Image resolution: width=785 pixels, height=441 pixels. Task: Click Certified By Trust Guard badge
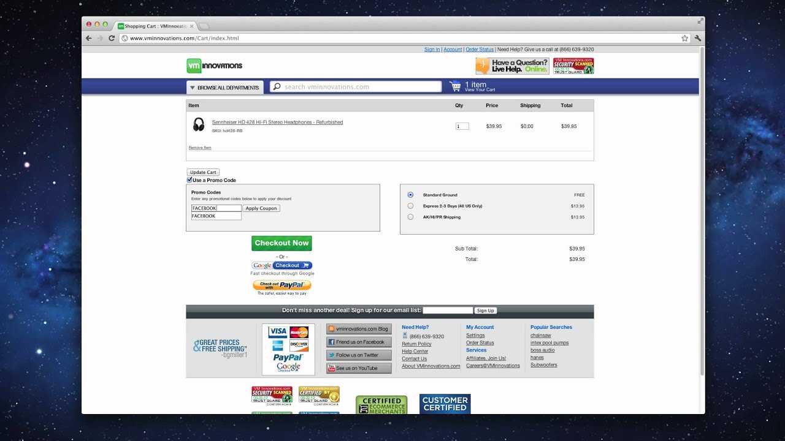(319, 396)
